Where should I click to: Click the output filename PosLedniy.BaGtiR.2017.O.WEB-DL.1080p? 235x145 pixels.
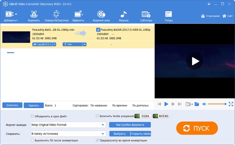[x=126, y=30]
